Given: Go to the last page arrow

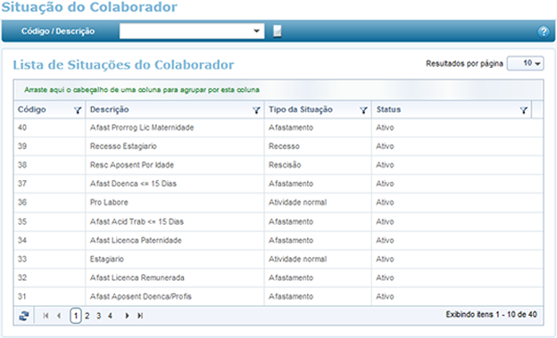Looking at the screenshot, I should (140, 316).
